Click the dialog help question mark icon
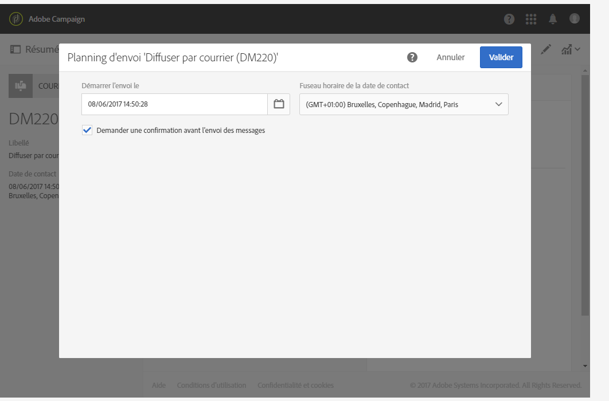This screenshot has width=609, height=401. pyautogui.click(x=412, y=57)
